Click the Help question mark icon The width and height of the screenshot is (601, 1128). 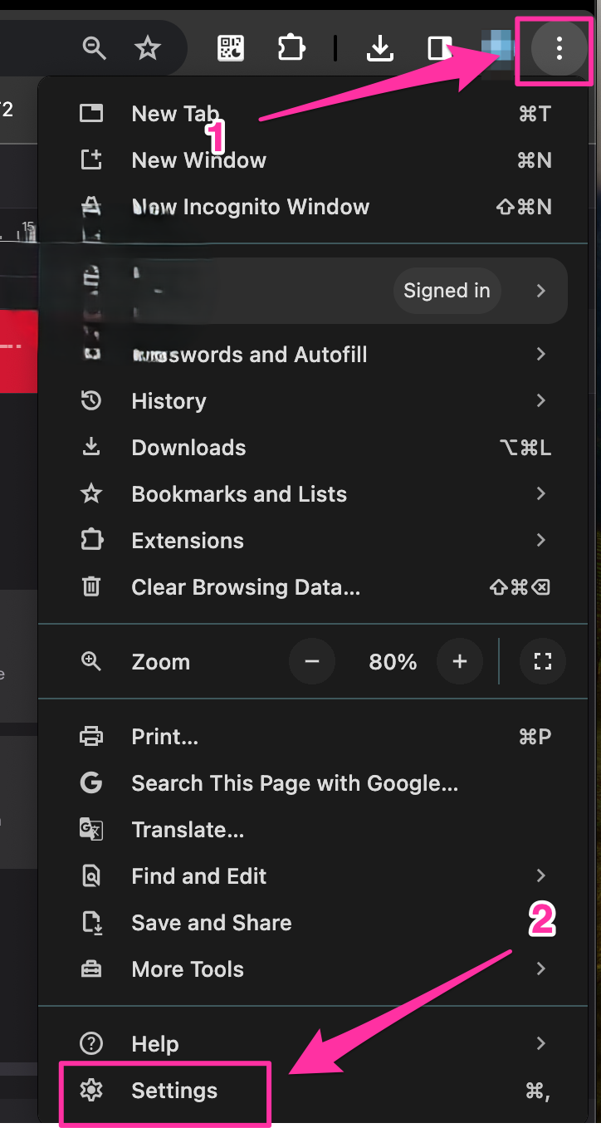90,1044
